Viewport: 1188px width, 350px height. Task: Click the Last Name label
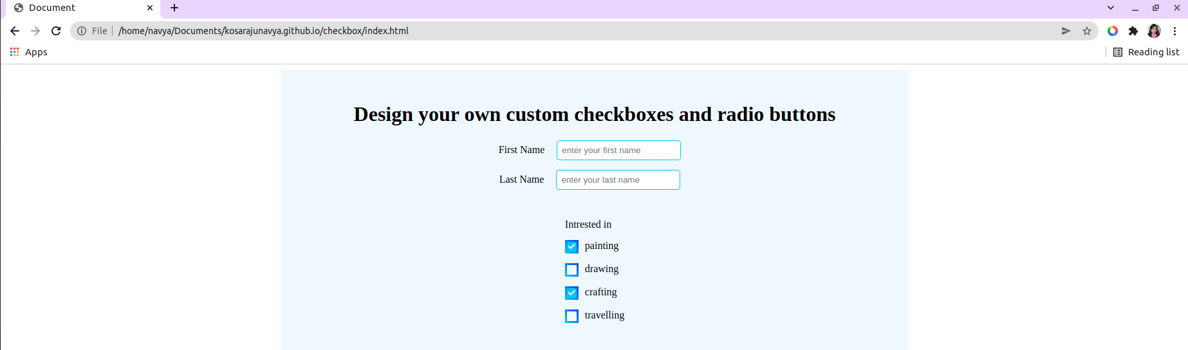click(521, 180)
